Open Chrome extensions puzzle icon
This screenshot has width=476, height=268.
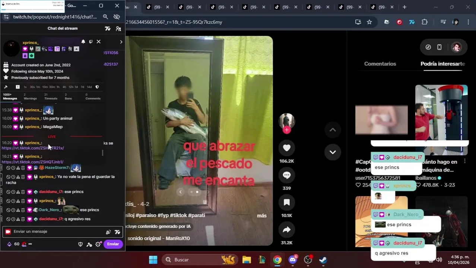pos(425,22)
